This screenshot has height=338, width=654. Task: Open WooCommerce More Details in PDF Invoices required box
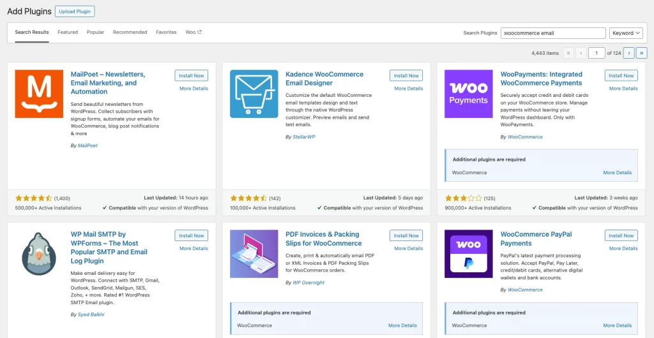pyautogui.click(x=402, y=325)
